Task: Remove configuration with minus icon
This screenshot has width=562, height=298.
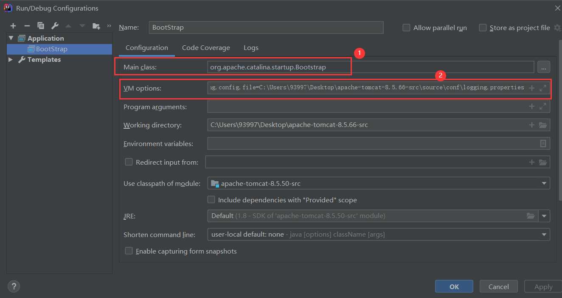Action: pyautogui.click(x=27, y=26)
